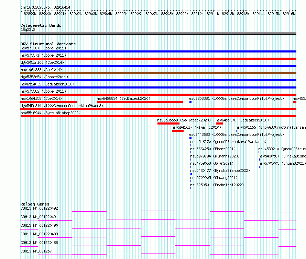This screenshot has width=306, height=259.
Task: Select dgv5253n54 (Cooper2011) variant label
Action: [x=44, y=77]
